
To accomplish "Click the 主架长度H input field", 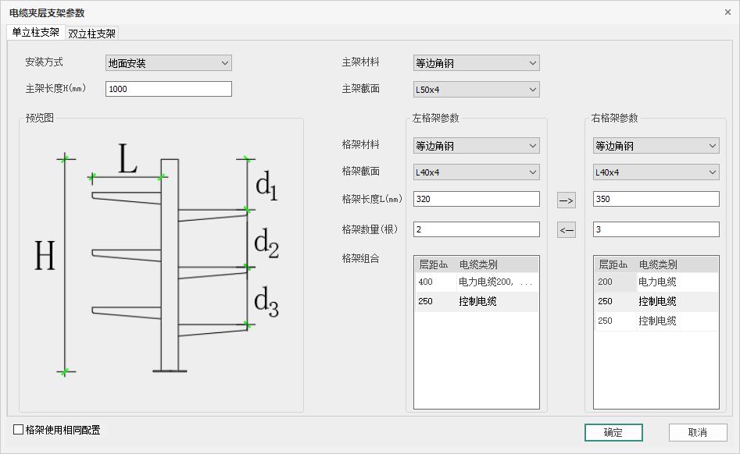I will point(168,89).
